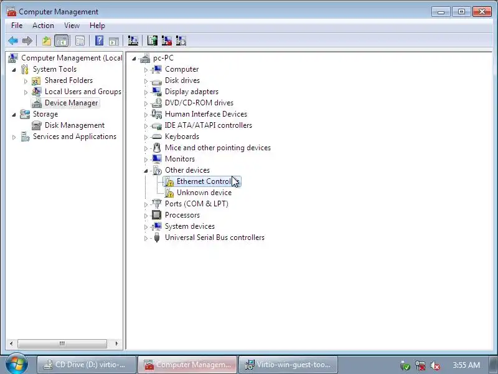Open the Properties toolbar icon
Viewport: 498px width, 374px height.
80,41
